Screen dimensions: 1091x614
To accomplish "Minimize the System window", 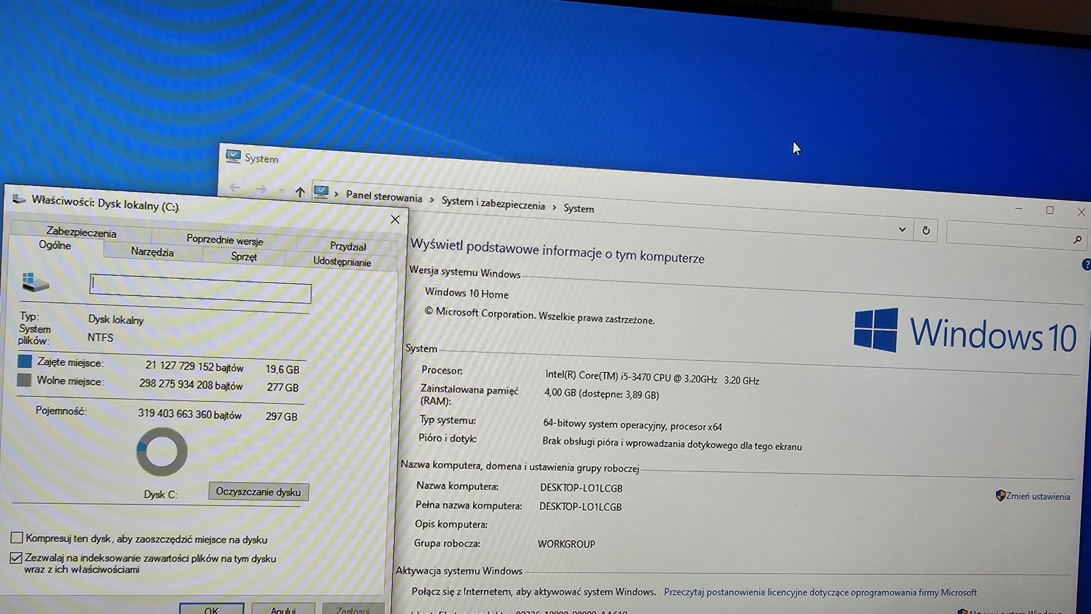I will (1018, 209).
